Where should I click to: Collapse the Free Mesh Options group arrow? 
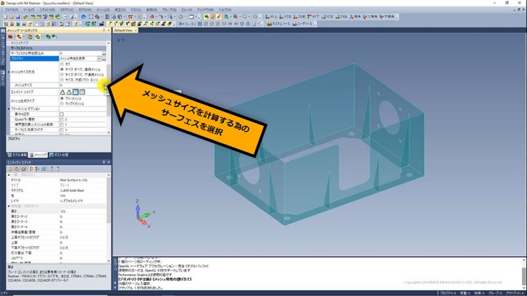(x=9, y=109)
